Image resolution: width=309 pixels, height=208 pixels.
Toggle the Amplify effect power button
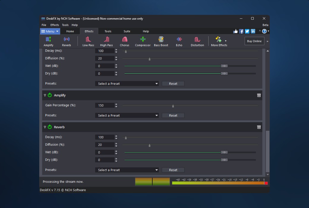50,95
